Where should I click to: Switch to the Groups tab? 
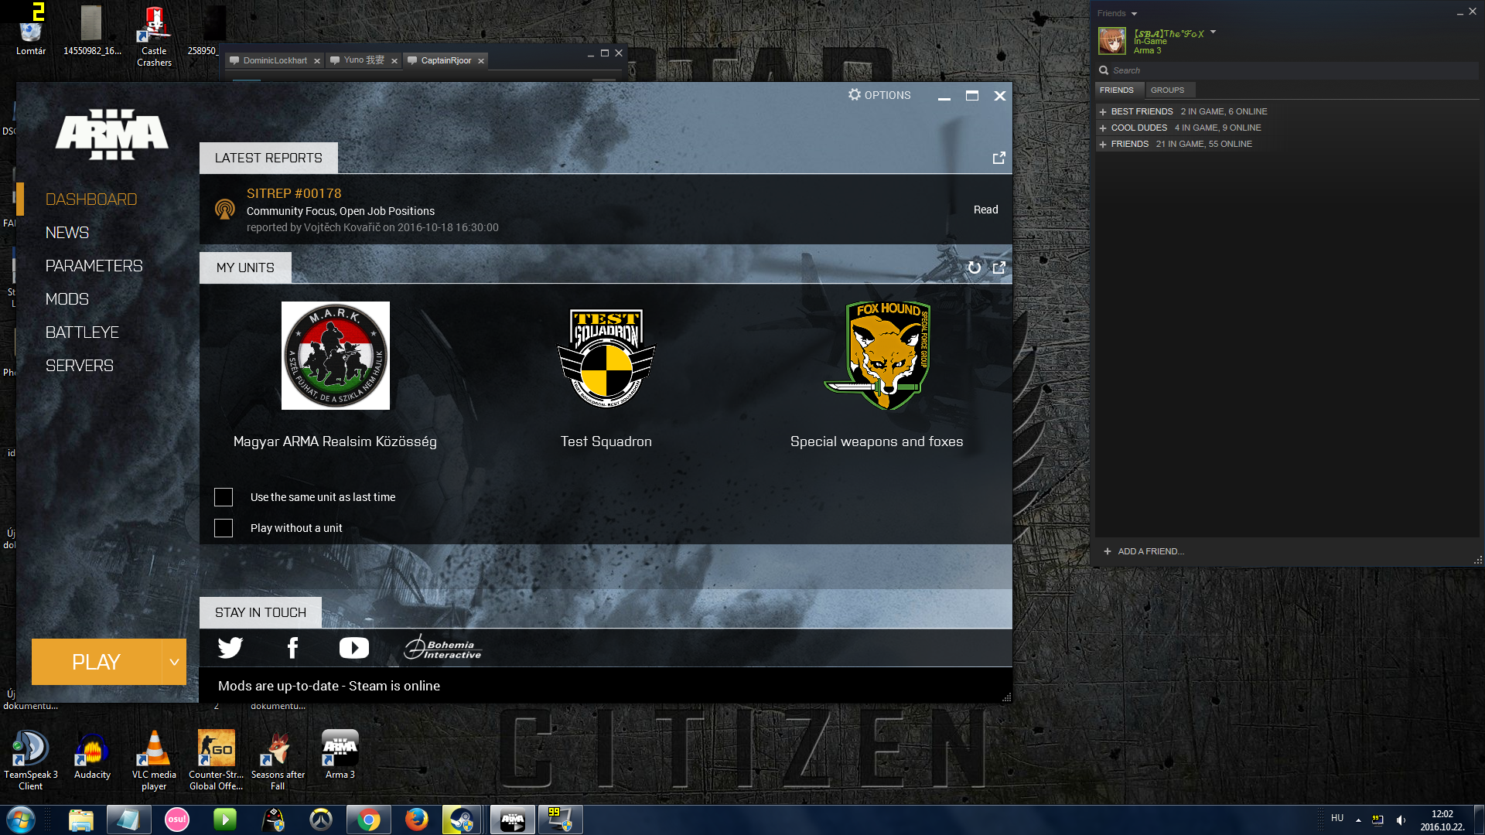tap(1167, 90)
